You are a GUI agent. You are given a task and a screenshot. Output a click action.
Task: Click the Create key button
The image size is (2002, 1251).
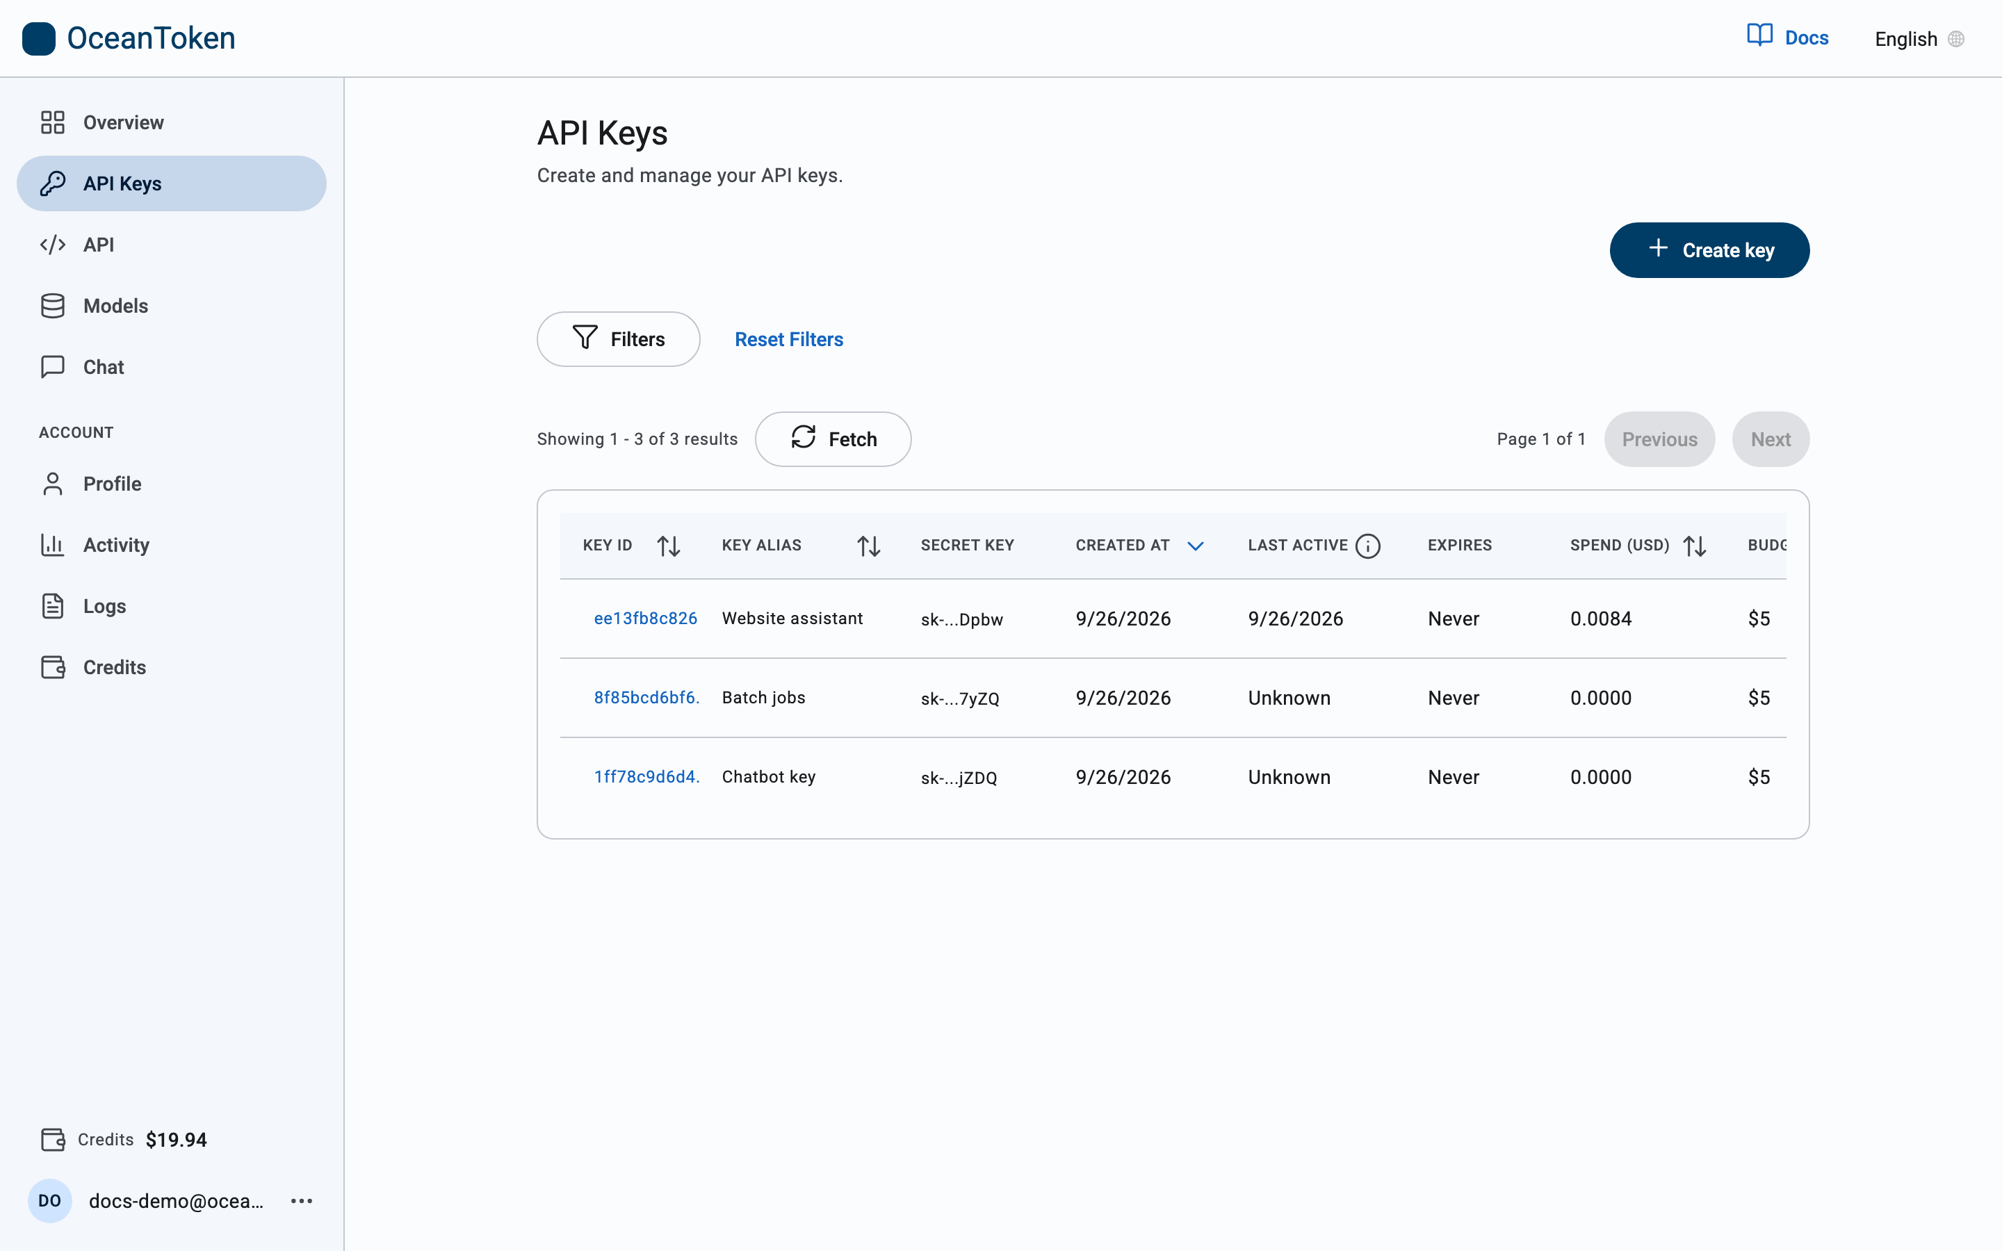click(1709, 250)
